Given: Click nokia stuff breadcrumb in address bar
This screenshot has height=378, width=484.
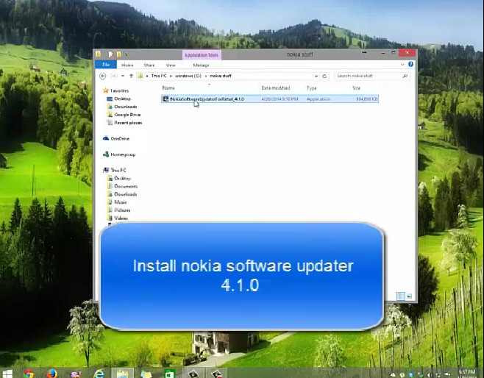Looking at the screenshot, I should 221,76.
